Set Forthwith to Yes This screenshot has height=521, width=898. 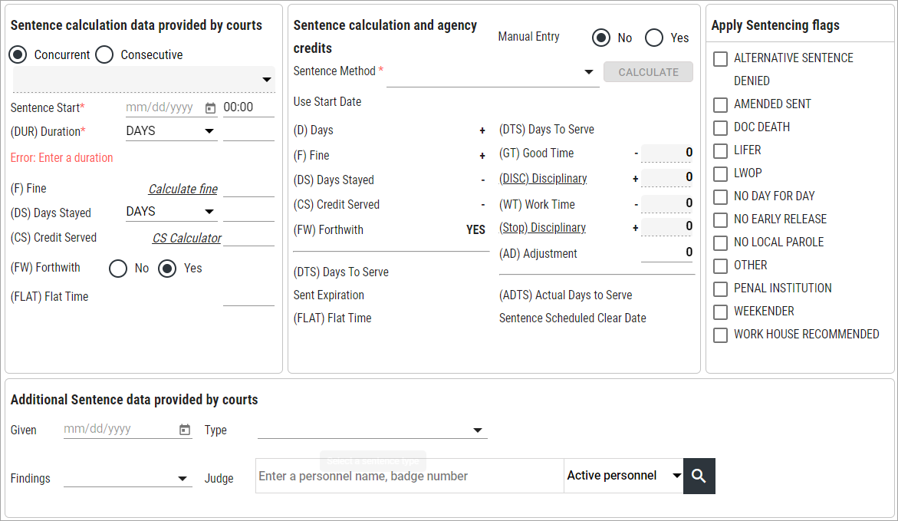[x=167, y=269]
